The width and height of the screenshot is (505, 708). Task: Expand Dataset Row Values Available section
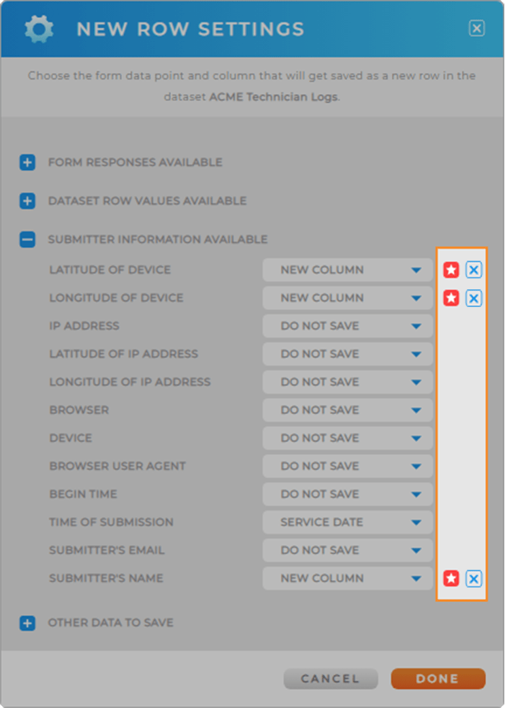click(x=27, y=202)
